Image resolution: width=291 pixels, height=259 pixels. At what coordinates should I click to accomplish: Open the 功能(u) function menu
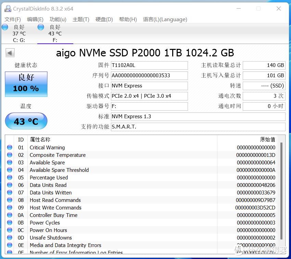pyautogui.click(x=58, y=19)
